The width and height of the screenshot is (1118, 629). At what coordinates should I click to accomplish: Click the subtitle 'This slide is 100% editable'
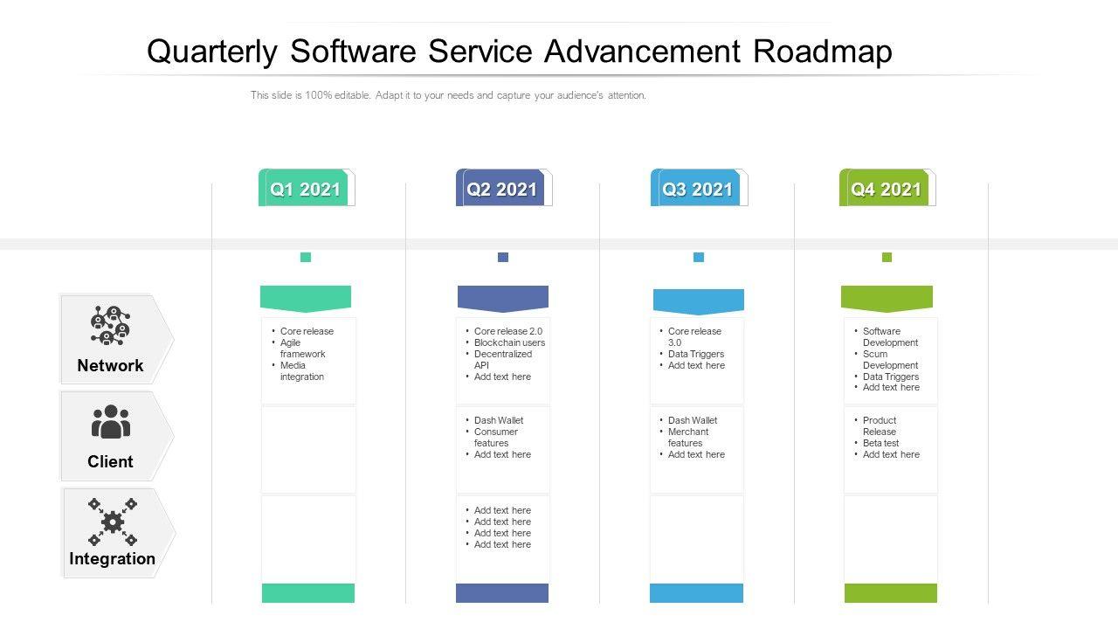click(313, 95)
